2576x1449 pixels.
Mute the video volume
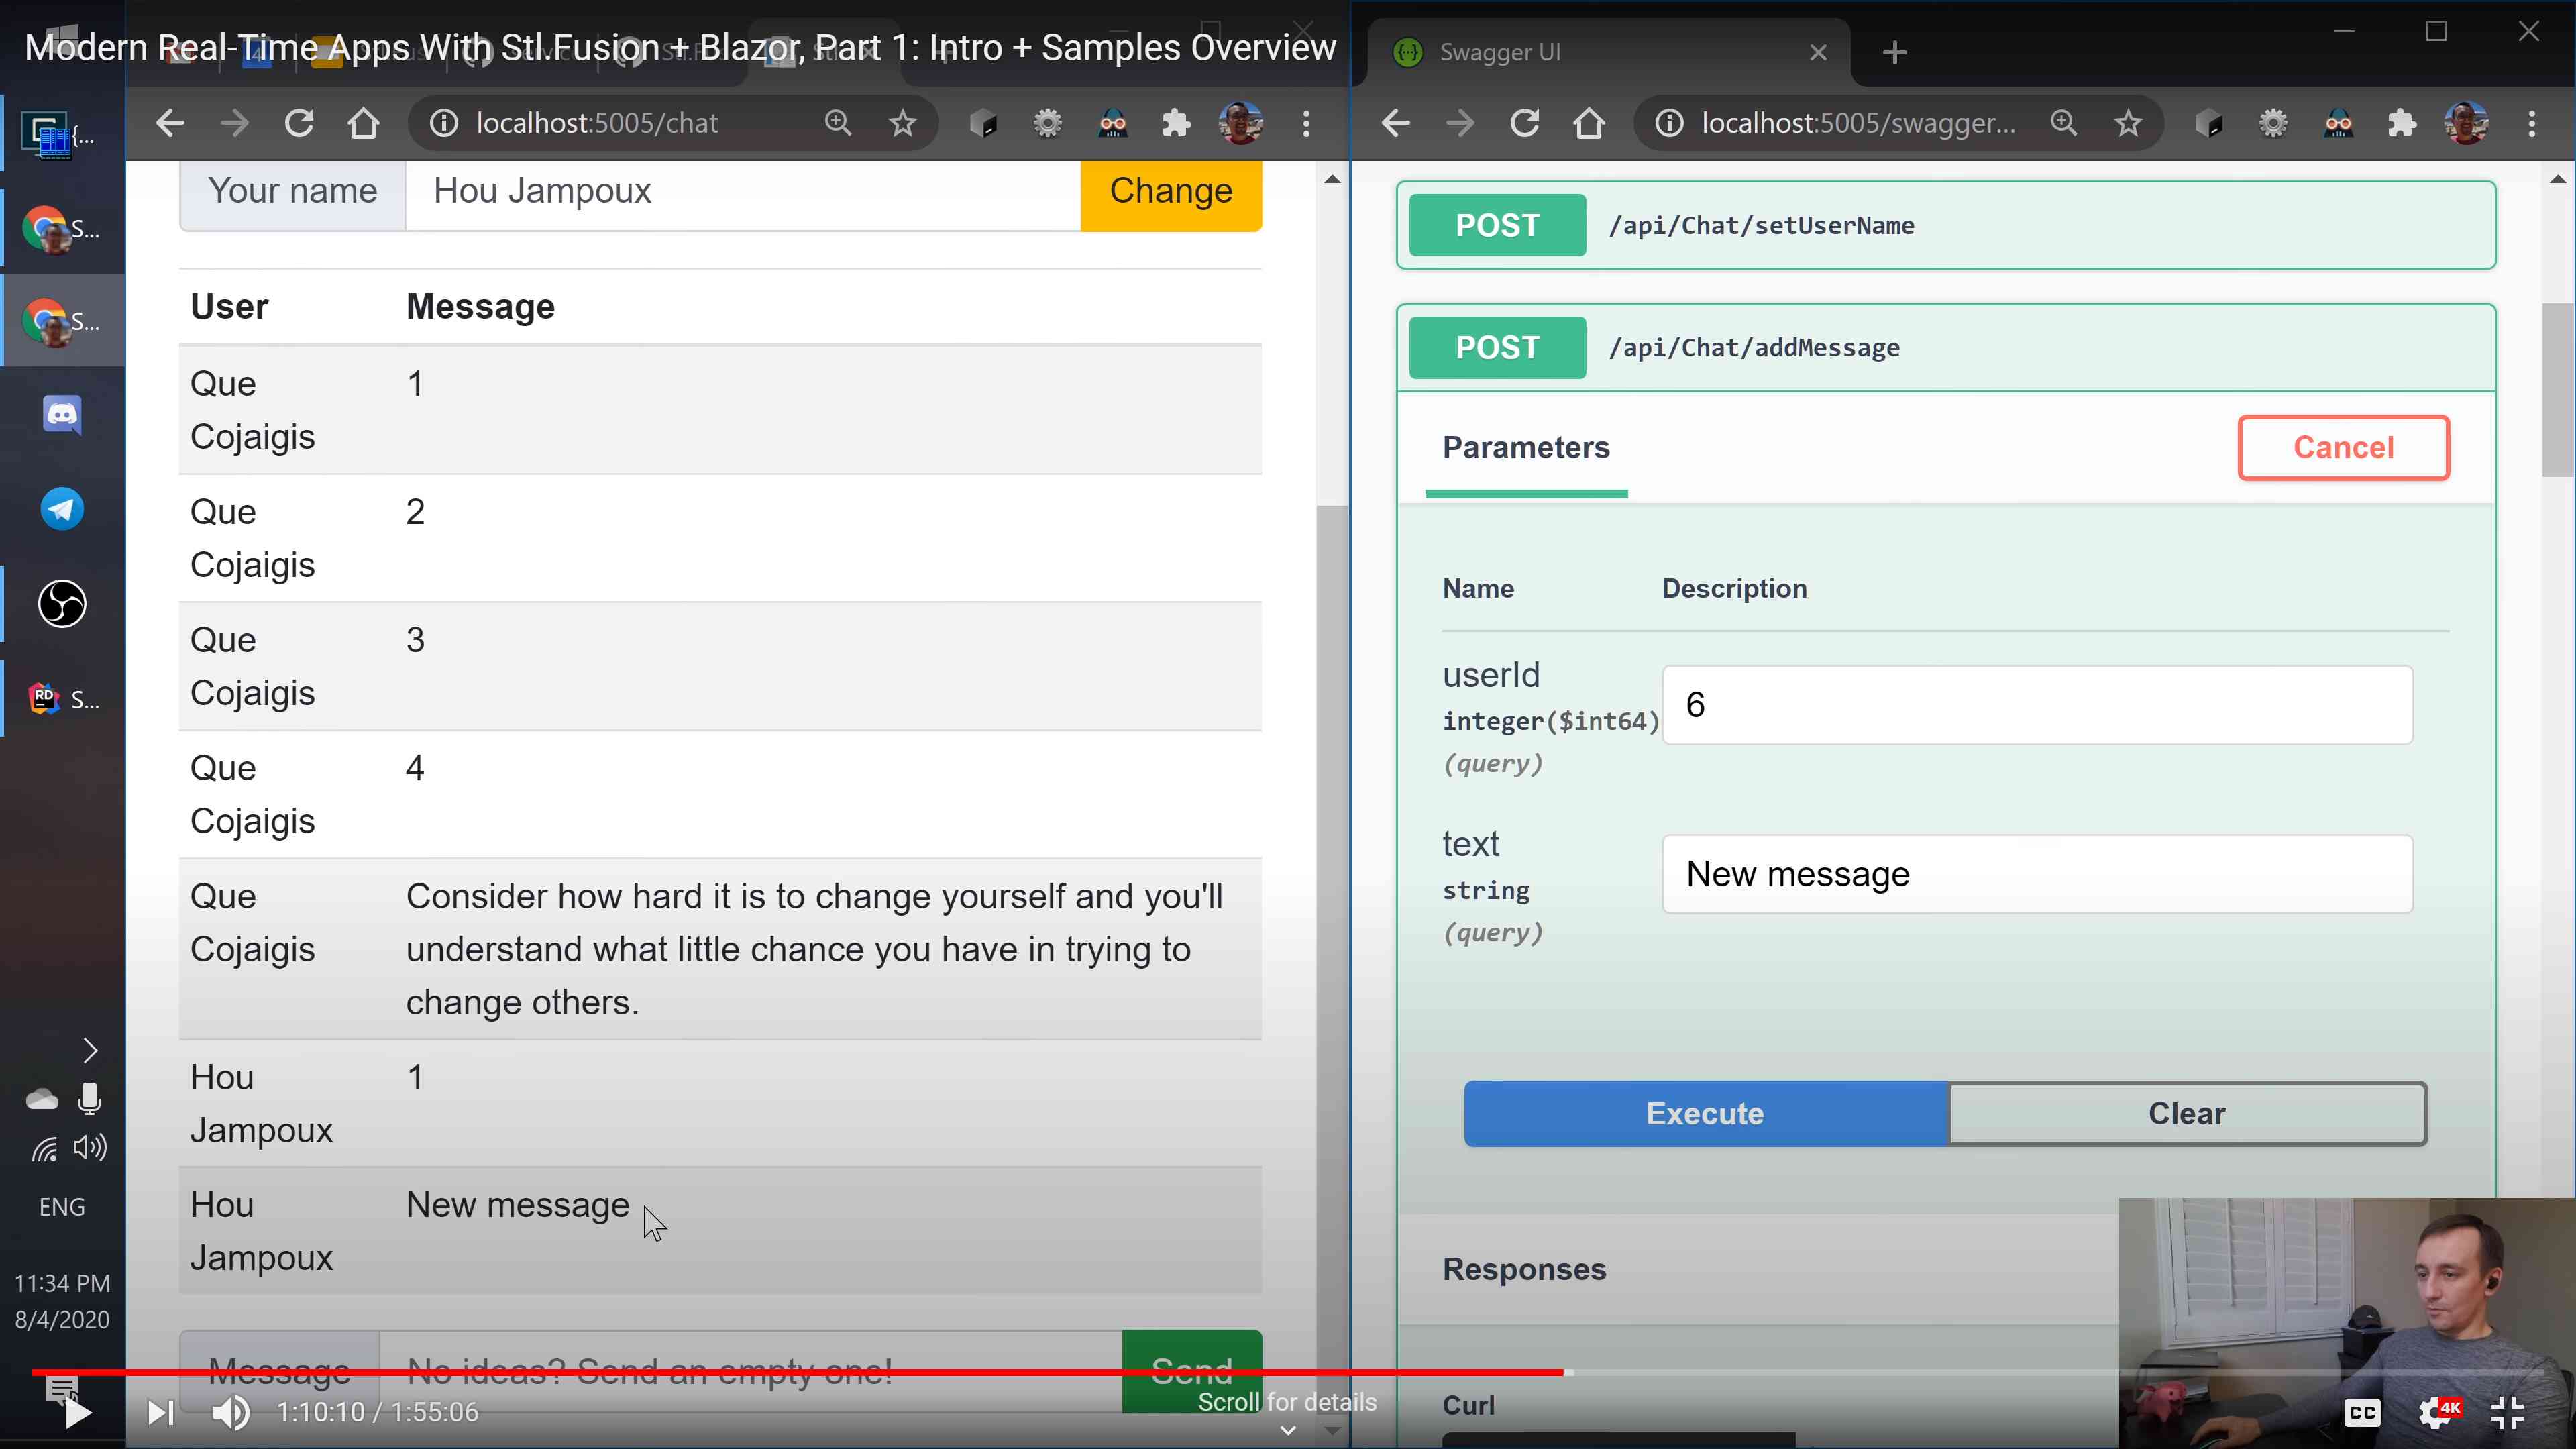click(231, 1412)
